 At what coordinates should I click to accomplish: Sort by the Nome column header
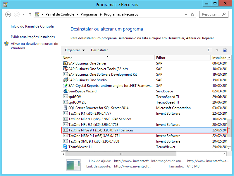108,57
